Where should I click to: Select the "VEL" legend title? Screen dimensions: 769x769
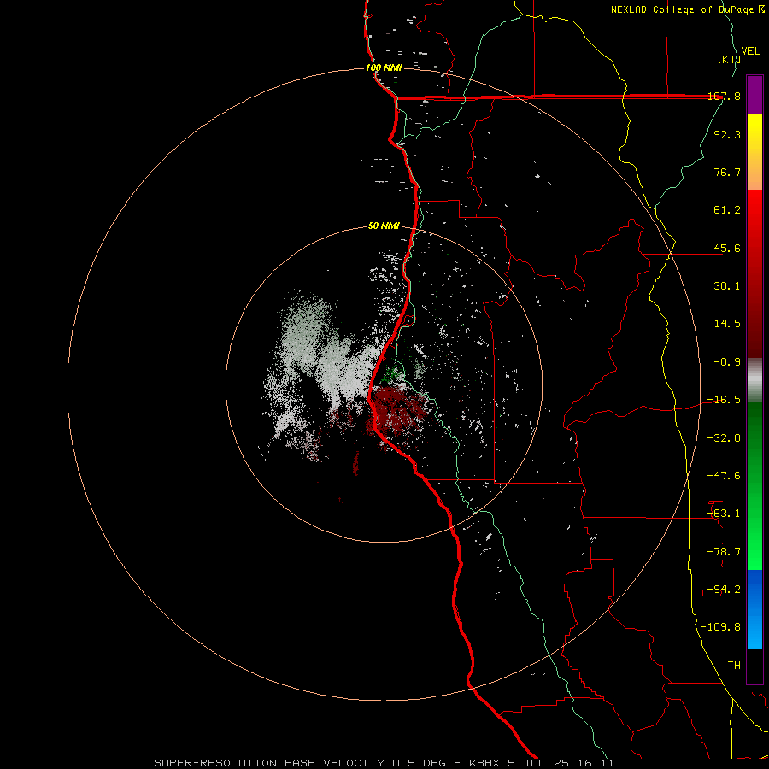[750, 51]
